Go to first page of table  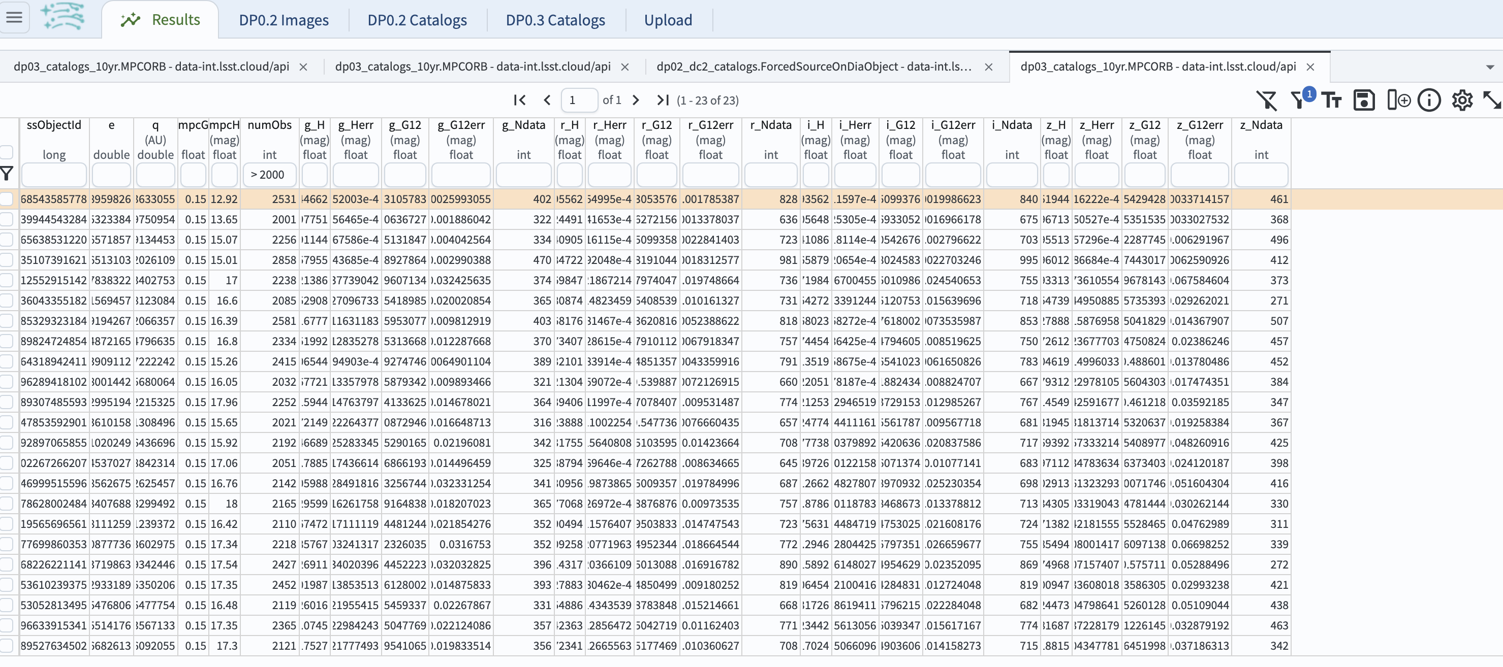[x=519, y=101]
